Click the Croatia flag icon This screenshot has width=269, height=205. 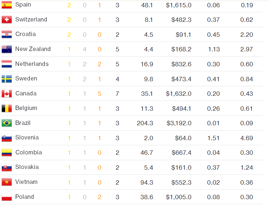[7, 34]
